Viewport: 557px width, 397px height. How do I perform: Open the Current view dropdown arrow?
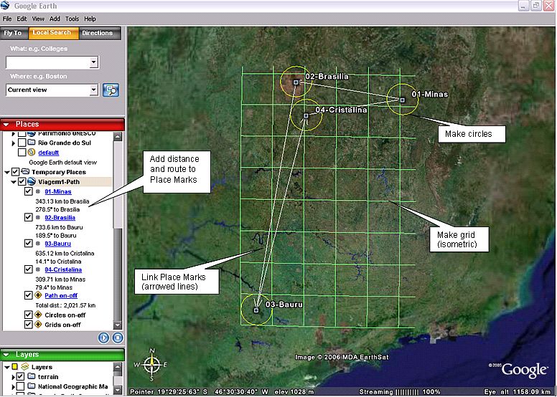coord(93,90)
